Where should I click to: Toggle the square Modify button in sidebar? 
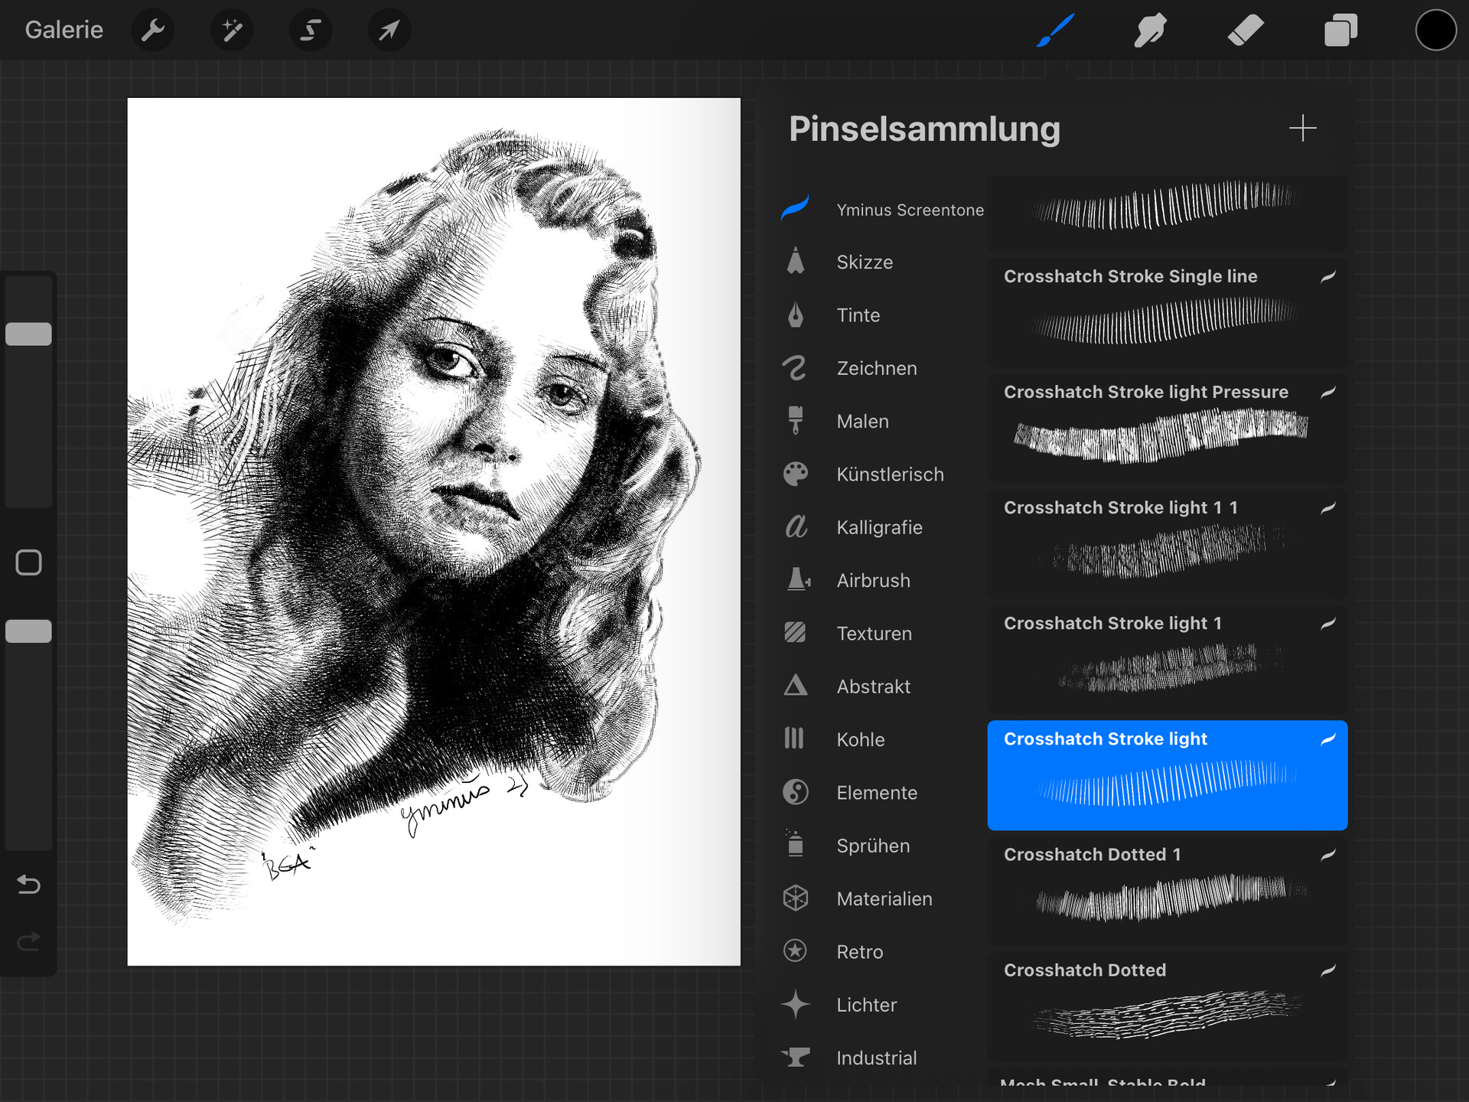[28, 562]
